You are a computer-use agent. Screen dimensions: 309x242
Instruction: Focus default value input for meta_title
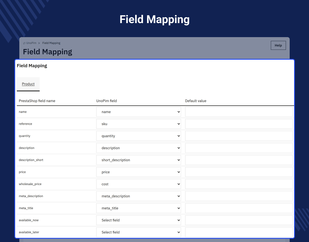[x=239, y=208]
